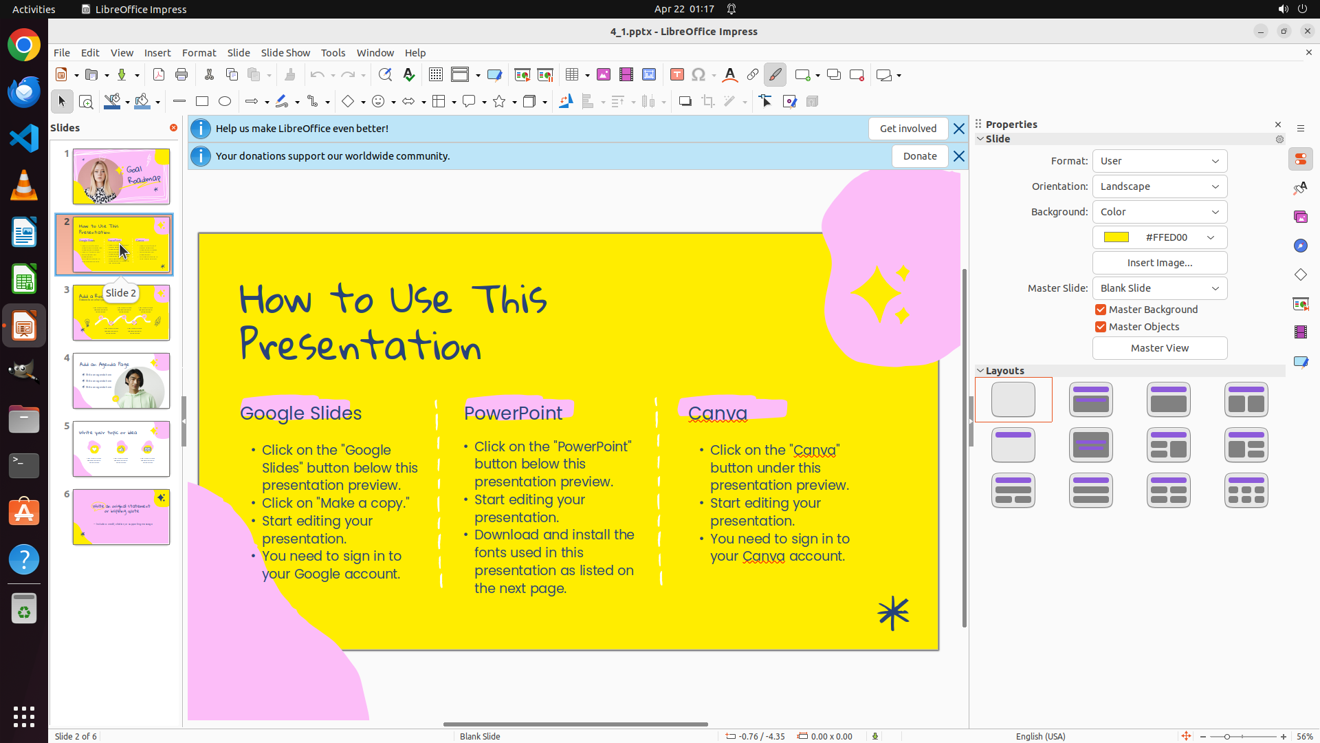The width and height of the screenshot is (1320, 743).
Task: Click the Export as PDF icon
Action: click(x=159, y=75)
